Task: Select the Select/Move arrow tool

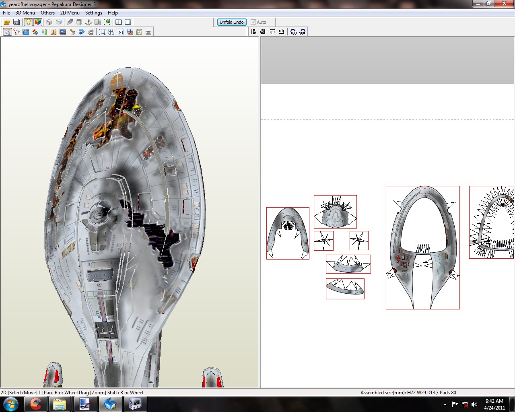Action: 7,32
